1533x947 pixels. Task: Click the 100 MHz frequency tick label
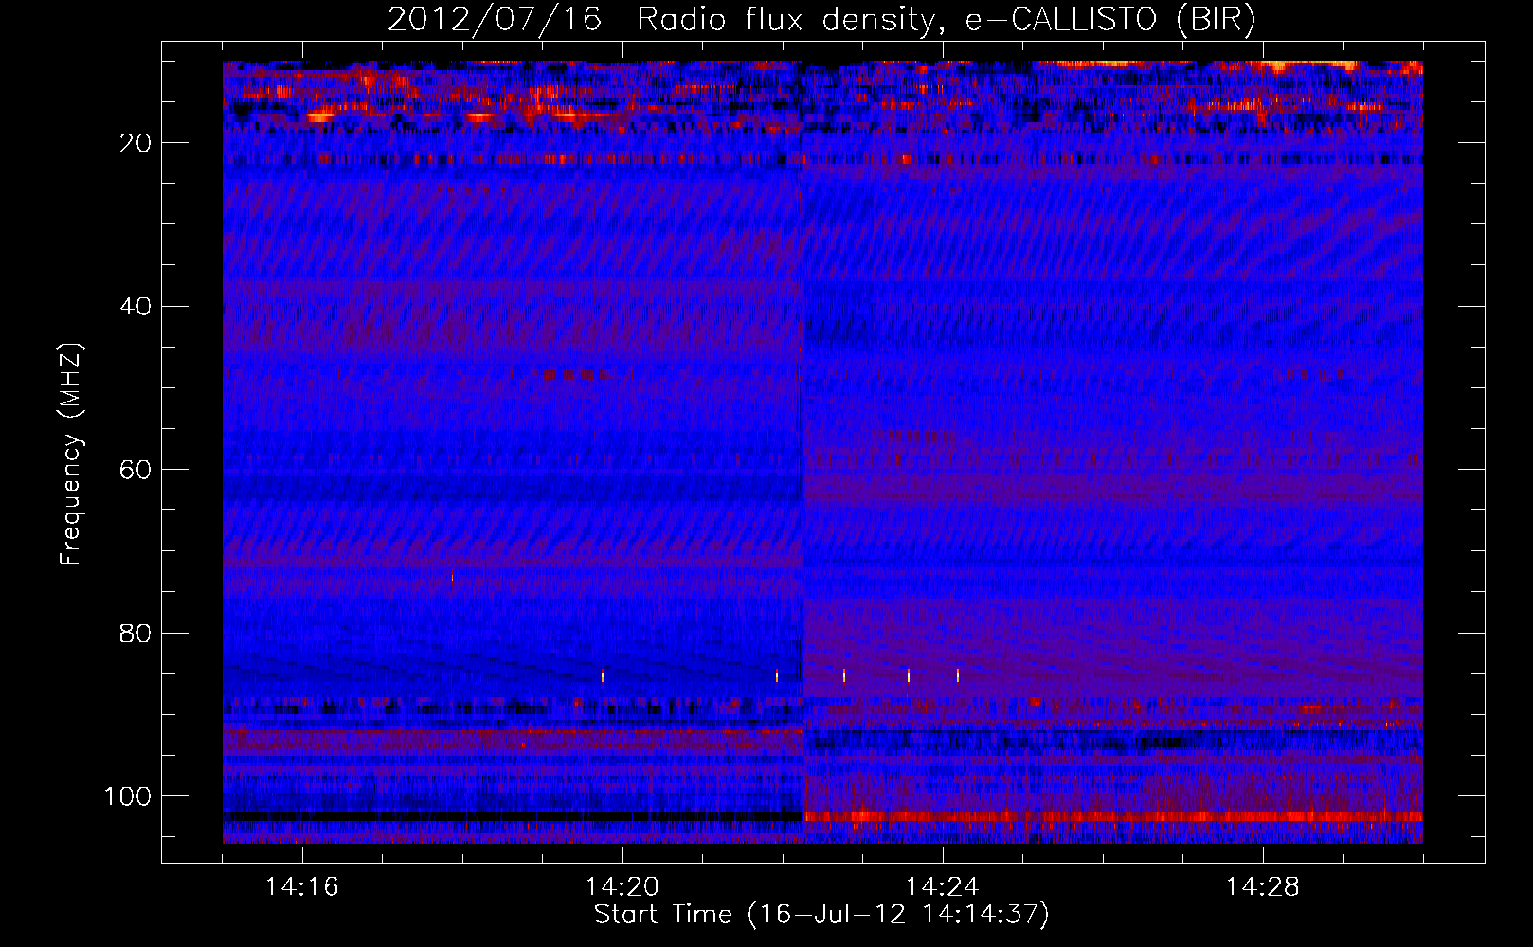(128, 796)
